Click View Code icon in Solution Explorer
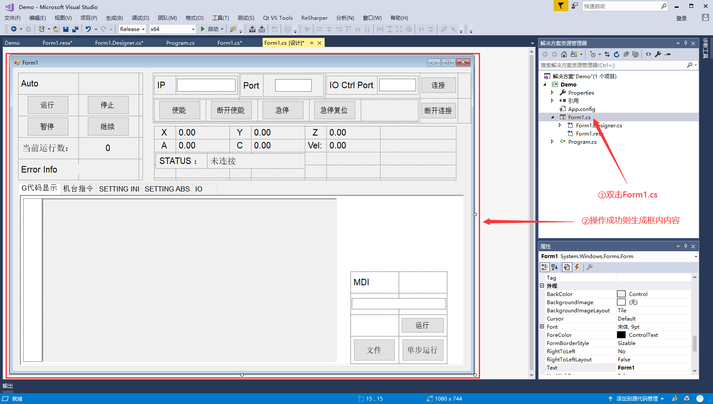 tap(648, 54)
